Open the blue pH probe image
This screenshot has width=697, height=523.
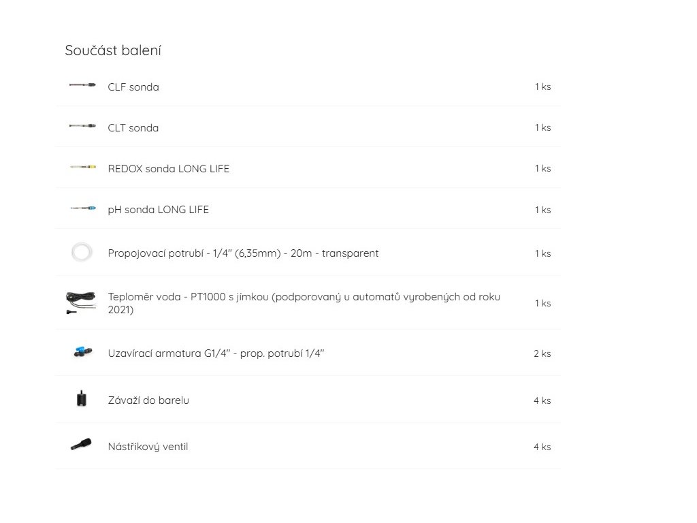82,209
